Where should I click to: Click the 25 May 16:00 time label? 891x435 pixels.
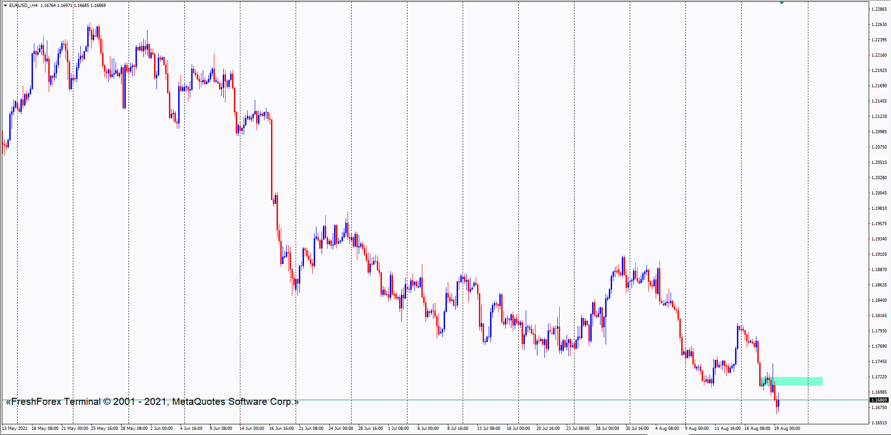pos(104,429)
